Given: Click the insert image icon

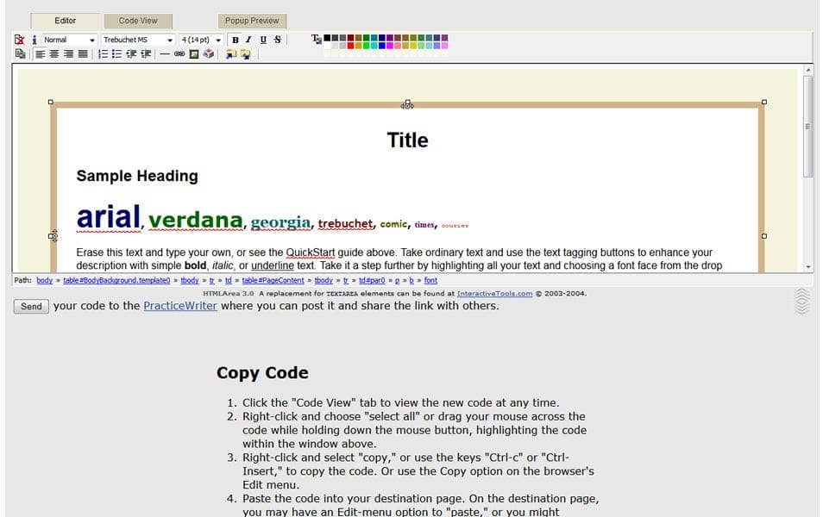Looking at the screenshot, I should coord(194,53).
